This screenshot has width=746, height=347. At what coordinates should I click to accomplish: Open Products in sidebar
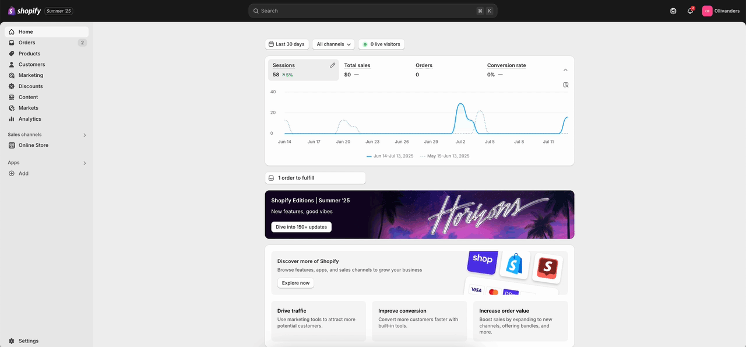(x=47, y=54)
